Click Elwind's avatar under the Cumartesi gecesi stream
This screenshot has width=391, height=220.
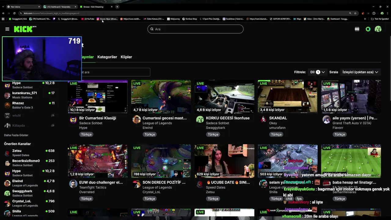click(x=137, y=119)
